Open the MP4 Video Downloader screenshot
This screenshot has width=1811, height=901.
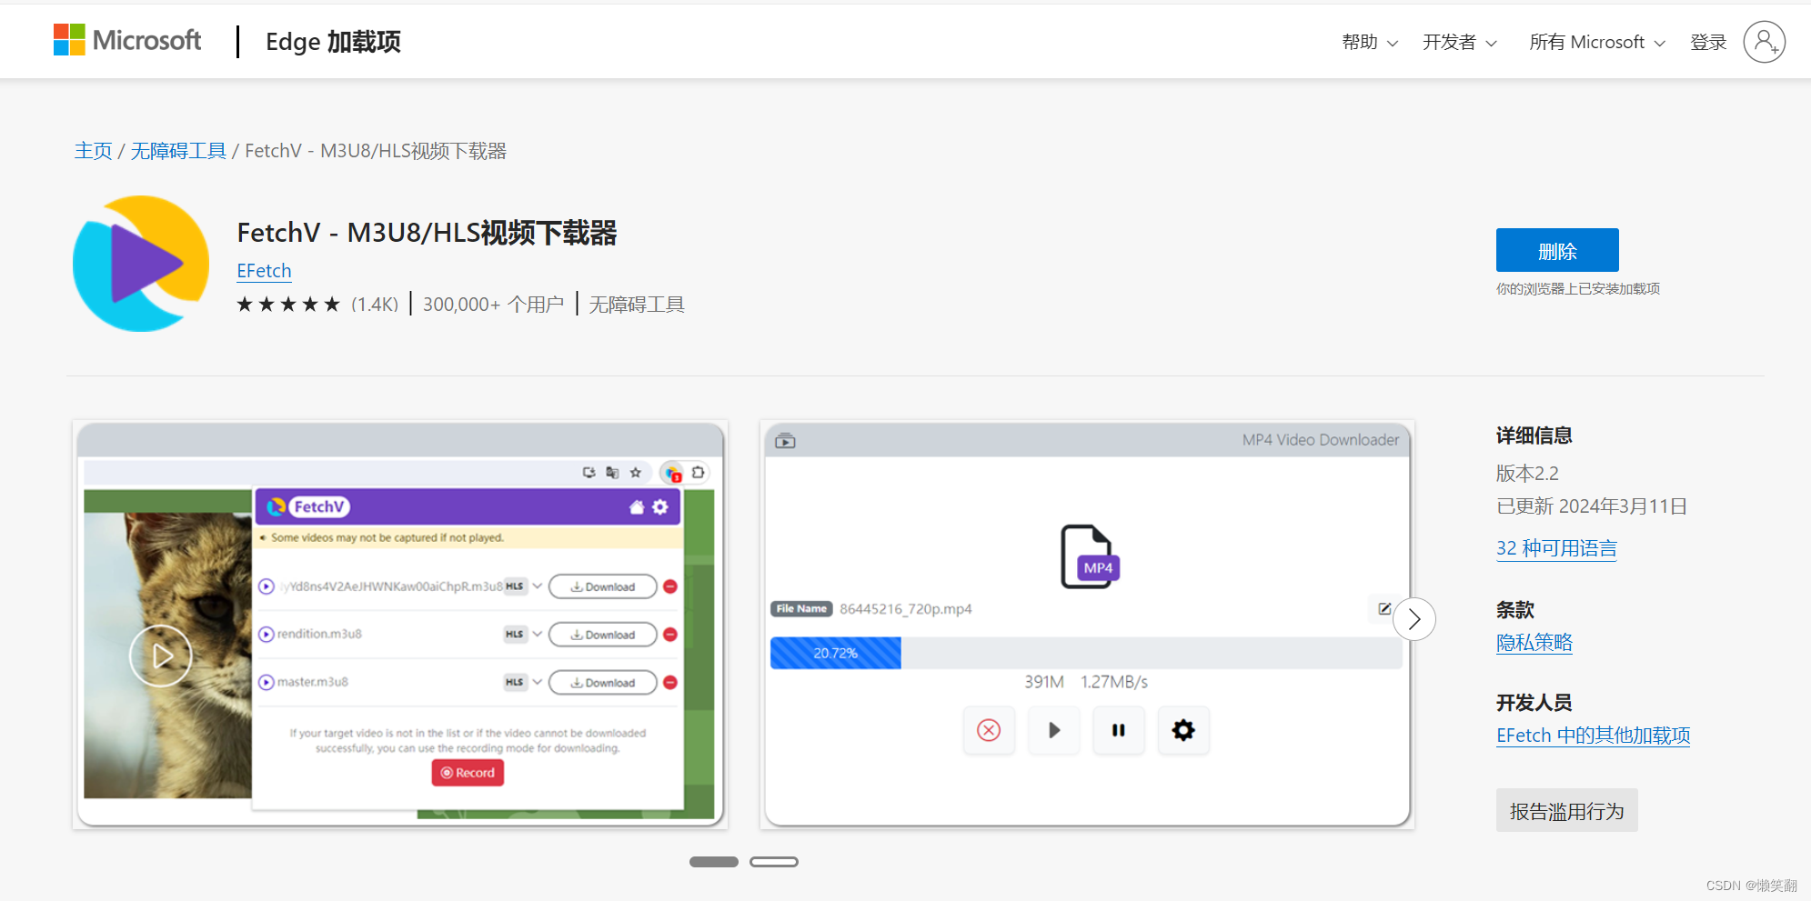tap(1087, 625)
